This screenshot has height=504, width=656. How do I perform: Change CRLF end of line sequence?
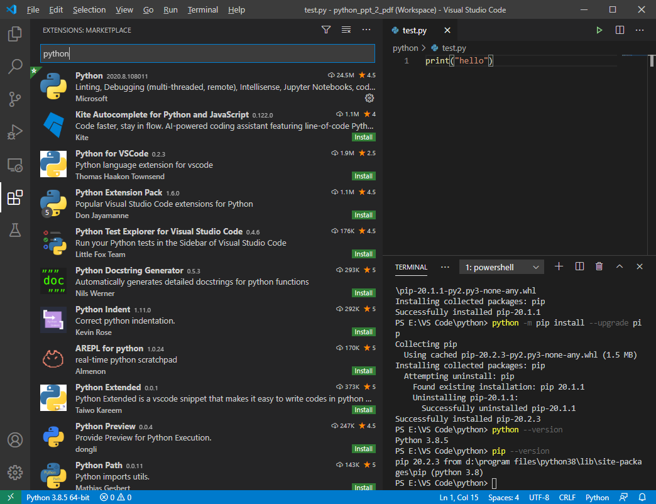click(x=567, y=497)
